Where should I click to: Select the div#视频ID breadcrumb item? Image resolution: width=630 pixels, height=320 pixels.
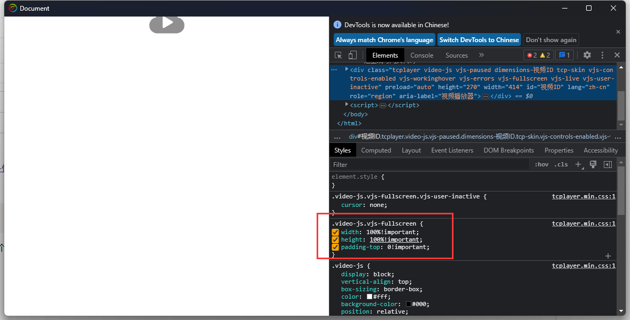[479, 137]
